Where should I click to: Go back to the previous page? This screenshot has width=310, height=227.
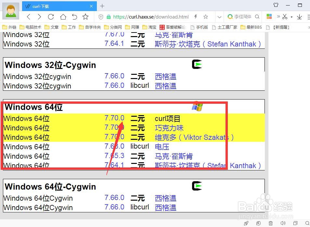29,17
